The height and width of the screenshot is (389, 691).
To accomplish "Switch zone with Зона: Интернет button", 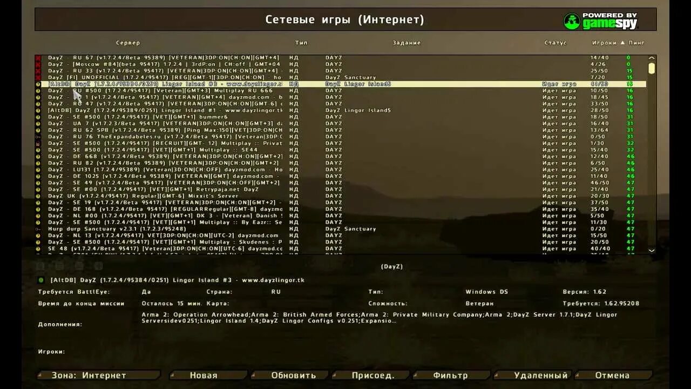I will [x=99, y=375].
